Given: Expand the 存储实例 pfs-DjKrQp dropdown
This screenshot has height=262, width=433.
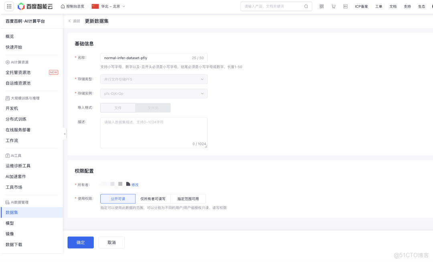Looking at the screenshot, I should (154, 93).
